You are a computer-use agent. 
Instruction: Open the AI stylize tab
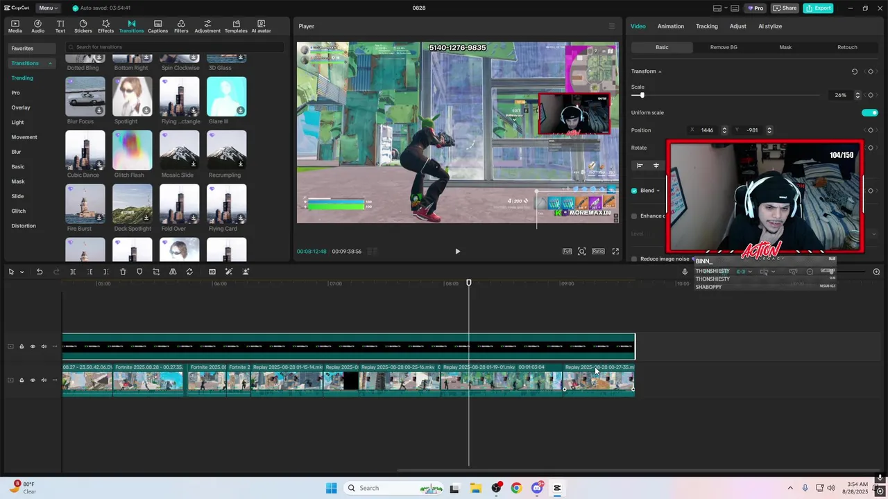[770, 26]
